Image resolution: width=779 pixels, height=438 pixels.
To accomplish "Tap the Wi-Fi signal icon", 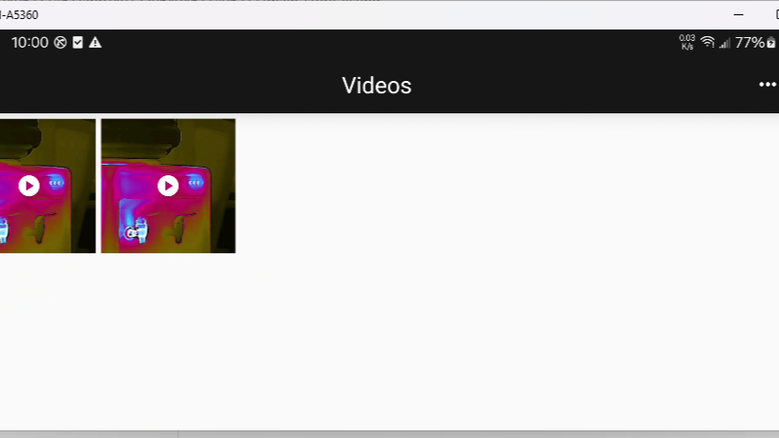I will [x=708, y=43].
